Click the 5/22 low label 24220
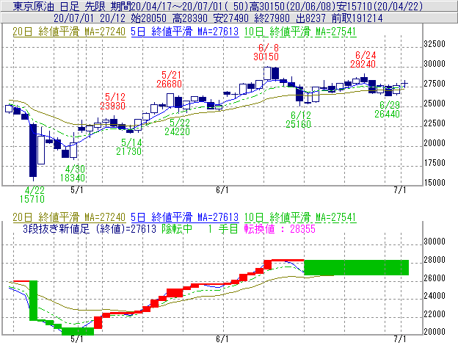Viewport: 458px width, 348px height. click(x=179, y=131)
